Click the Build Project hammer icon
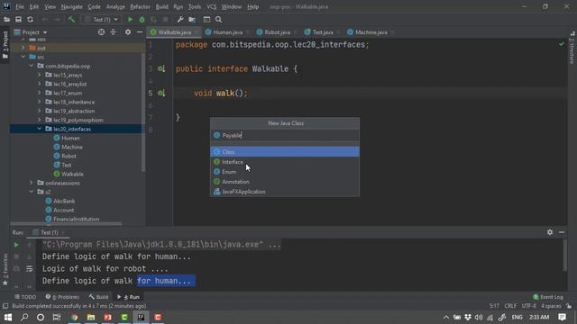 tap(71, 20)
